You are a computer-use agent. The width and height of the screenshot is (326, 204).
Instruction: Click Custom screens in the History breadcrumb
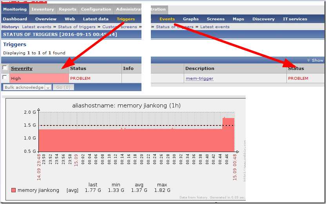pos(120,27)
